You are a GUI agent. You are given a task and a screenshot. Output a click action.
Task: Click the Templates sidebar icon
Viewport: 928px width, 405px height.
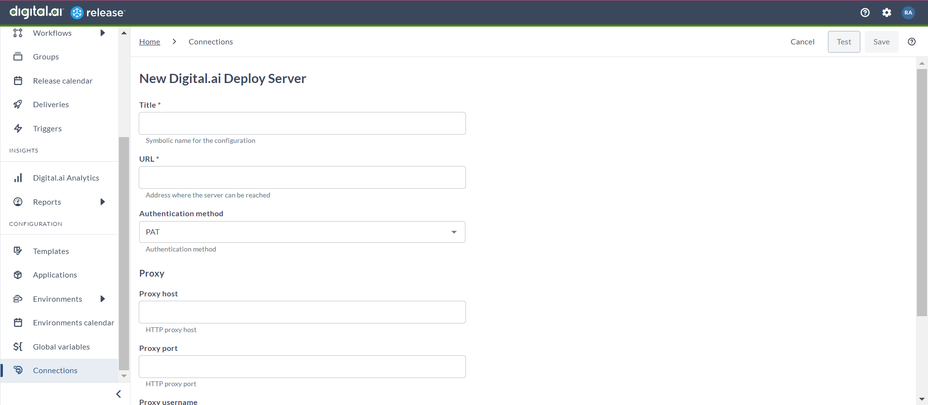click(x=18, y=251)
